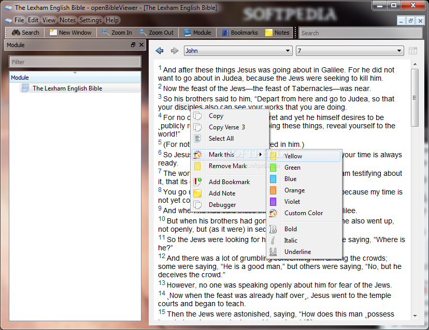This screenshot has height=330, width=429.
Task: Choose Add Bookmark menu entry
Action: [x=228, y=182]
